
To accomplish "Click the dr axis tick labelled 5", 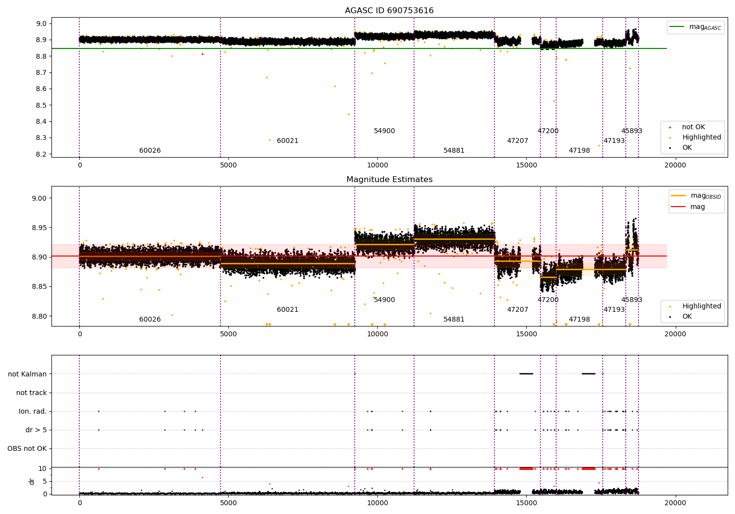I will tap(45, 481).
